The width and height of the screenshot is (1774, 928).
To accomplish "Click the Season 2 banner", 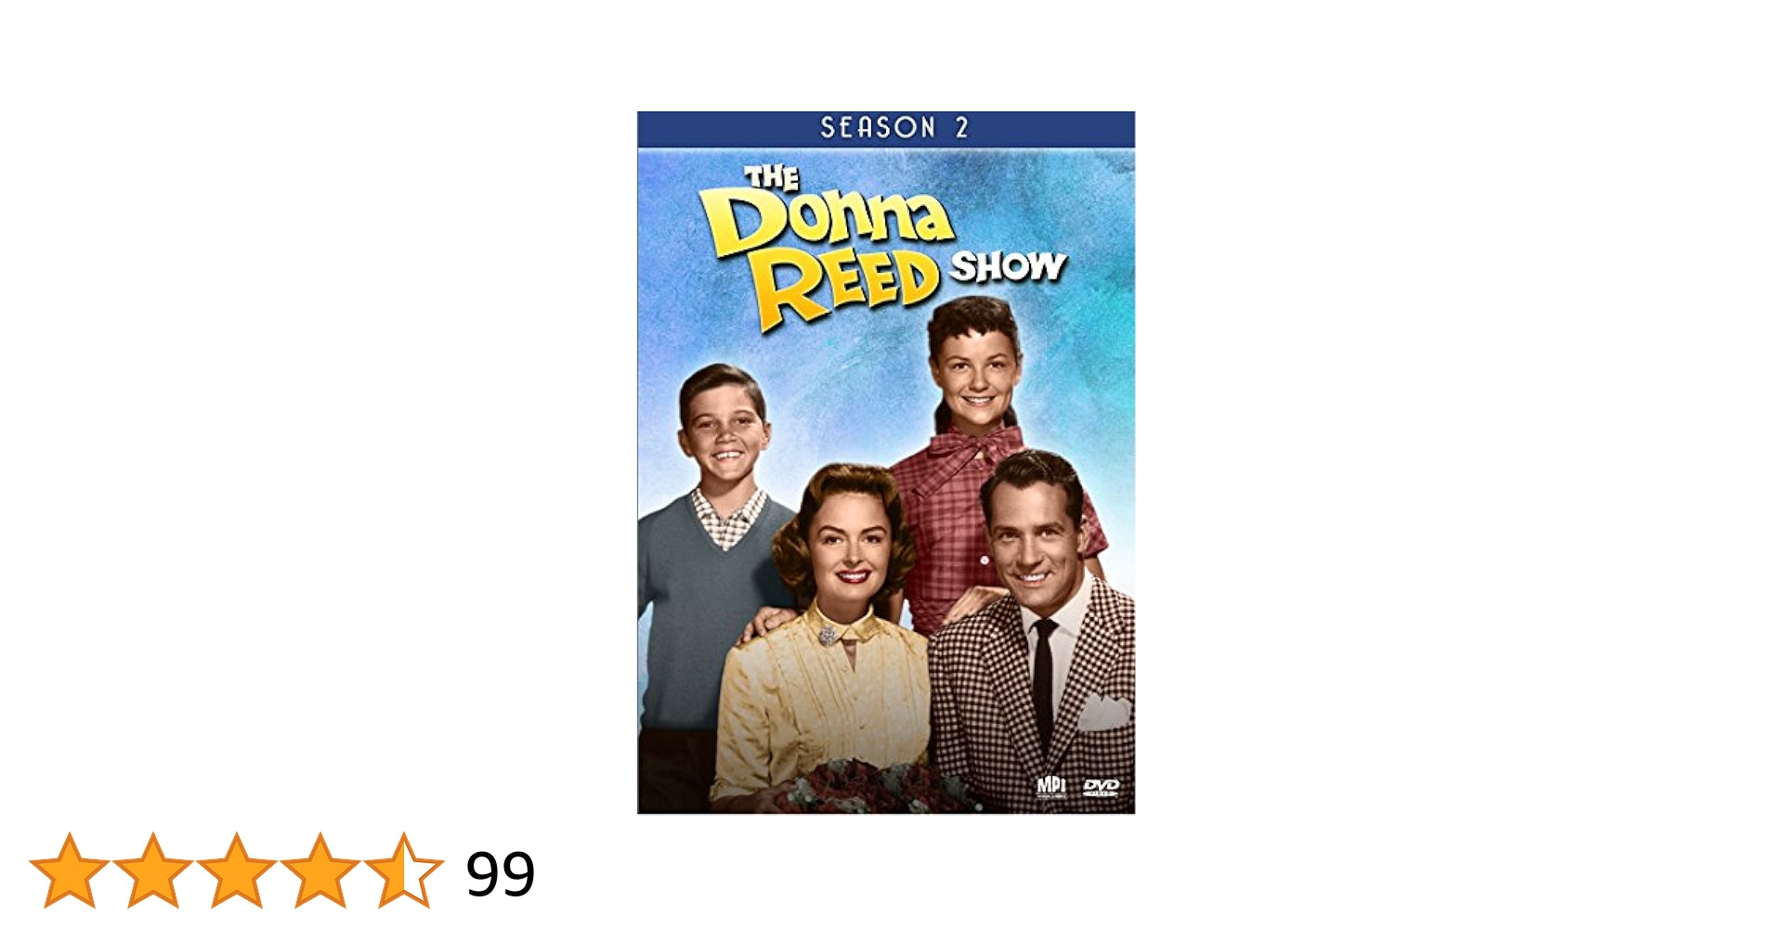I will coord(886,129).
